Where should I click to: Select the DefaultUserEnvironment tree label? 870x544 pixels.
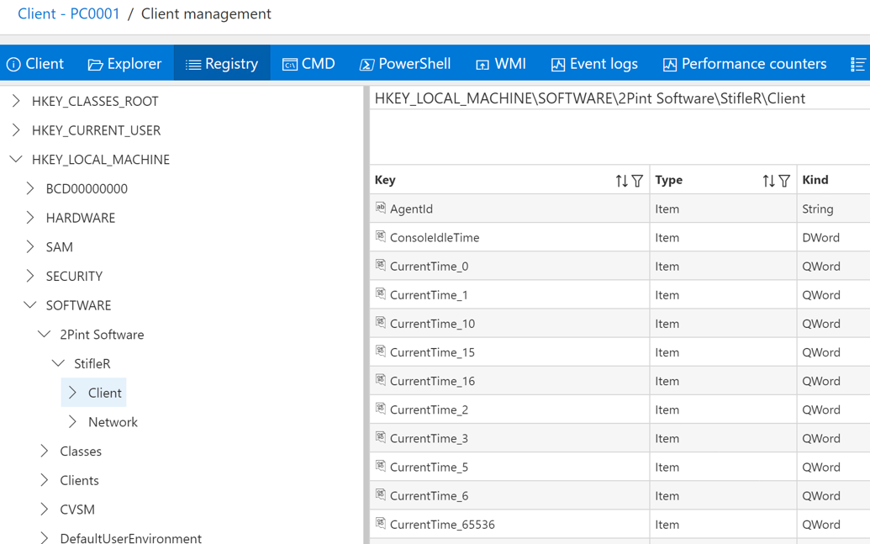(130, 538)
